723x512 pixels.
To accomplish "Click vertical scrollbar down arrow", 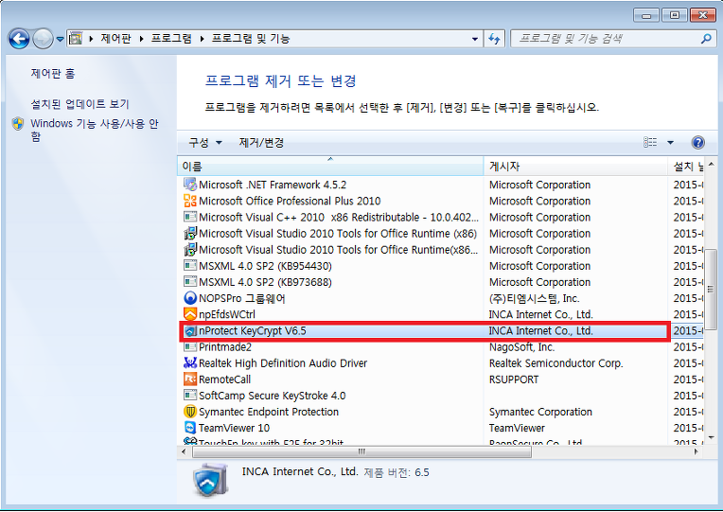I will [711, 437].
